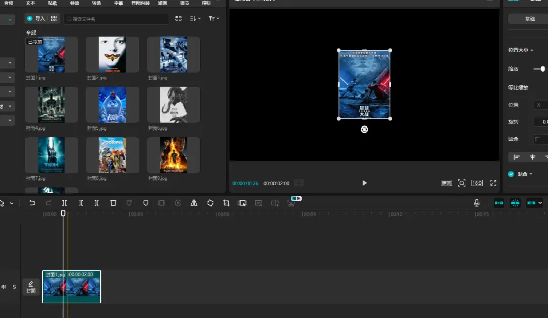548x318 pixels.
Task: Open fullscreen preview icon
Action: [x=493, y=183]
